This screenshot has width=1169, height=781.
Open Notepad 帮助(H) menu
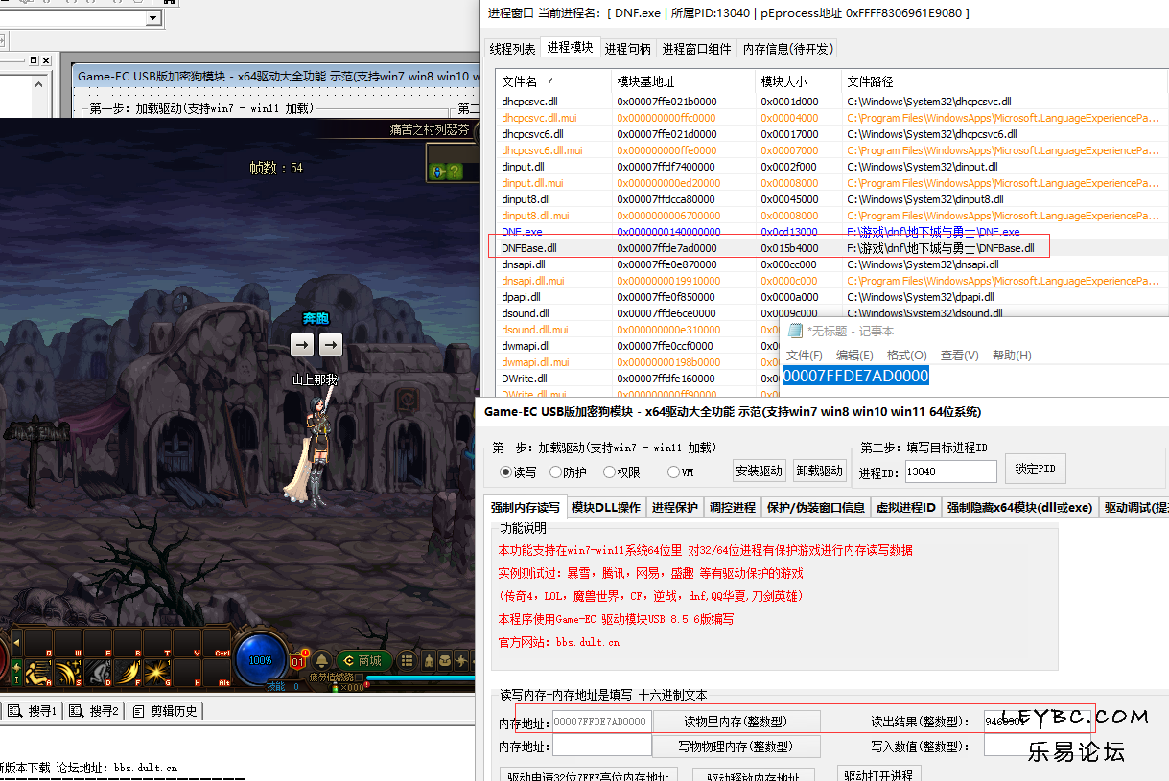pyautogui.click(x=1012, y=355)
